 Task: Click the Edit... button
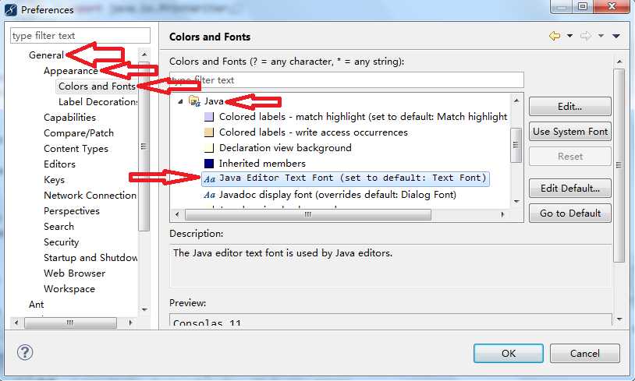tap(569, 107)
